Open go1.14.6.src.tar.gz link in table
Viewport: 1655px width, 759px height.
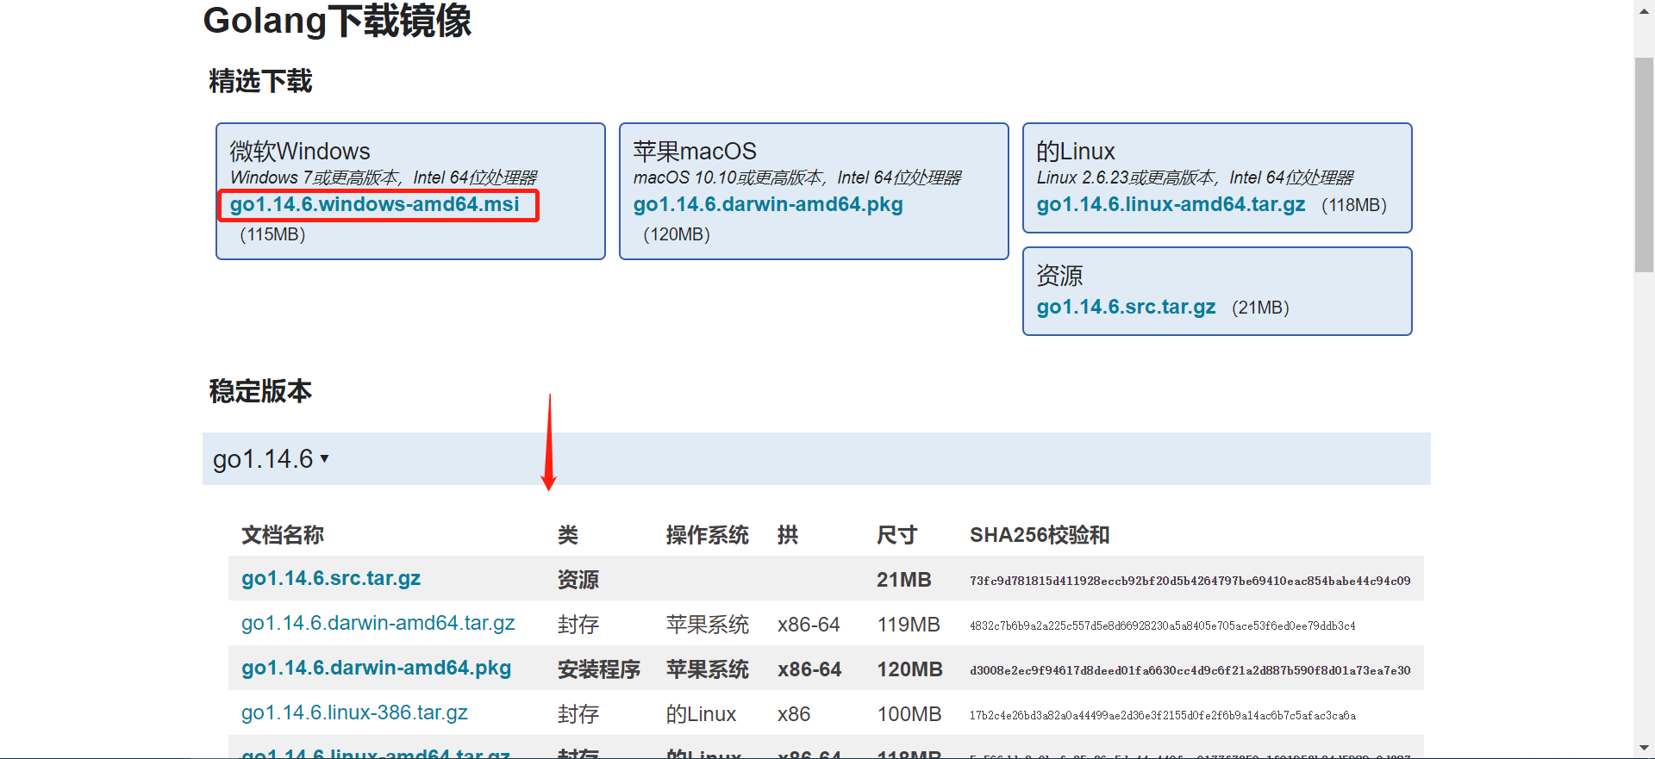[x=331, y=579]
